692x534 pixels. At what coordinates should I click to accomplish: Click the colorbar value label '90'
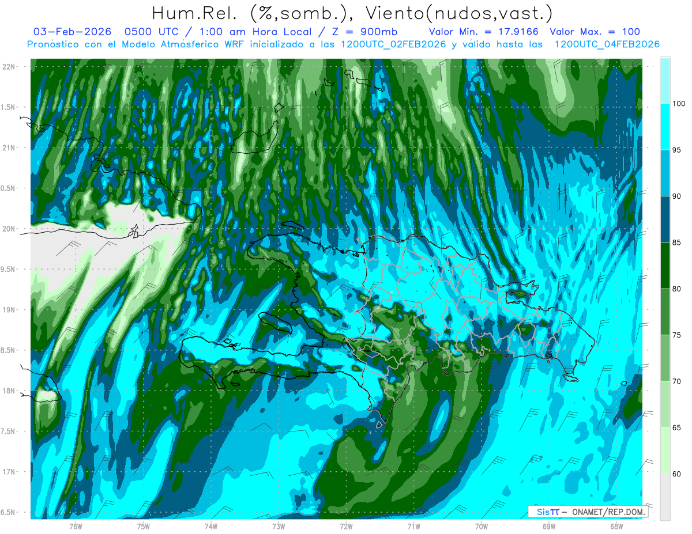tap(677, 196)
